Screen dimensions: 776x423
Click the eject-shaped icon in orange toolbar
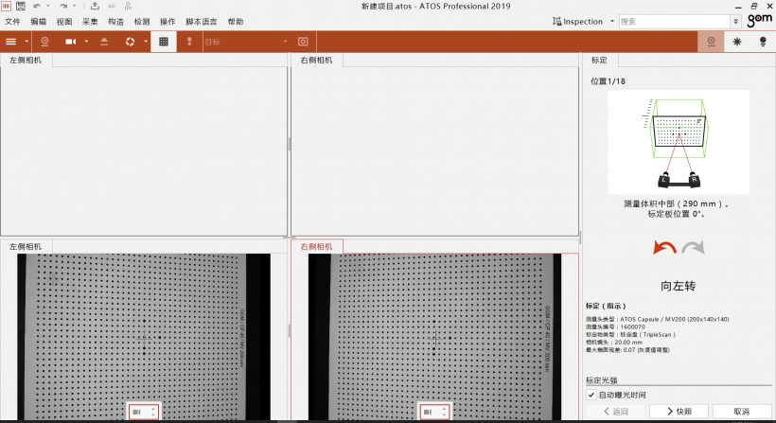104,42
